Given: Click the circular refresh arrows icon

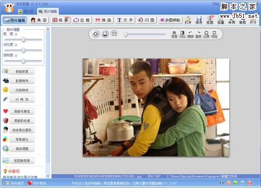Looking at the screenshot, I should pos(96,34).
